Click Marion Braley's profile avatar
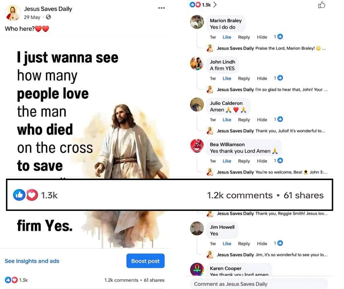The width and height of the screenshot is (344, 289). pos(197,22)
